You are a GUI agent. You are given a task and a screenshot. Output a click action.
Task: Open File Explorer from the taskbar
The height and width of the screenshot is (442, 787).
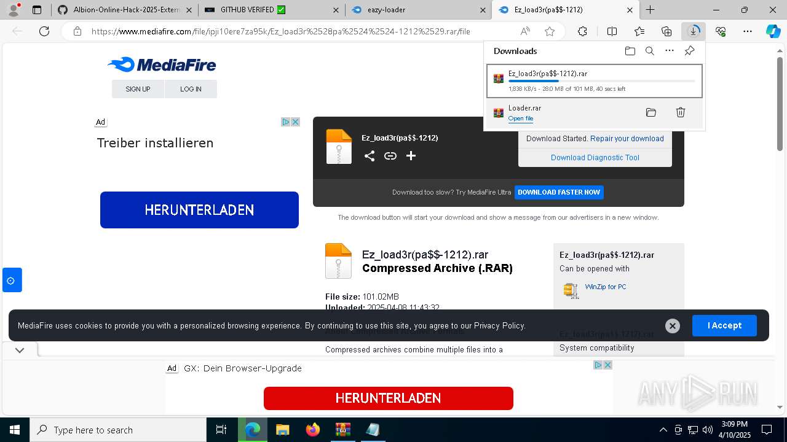coord(282,430)
